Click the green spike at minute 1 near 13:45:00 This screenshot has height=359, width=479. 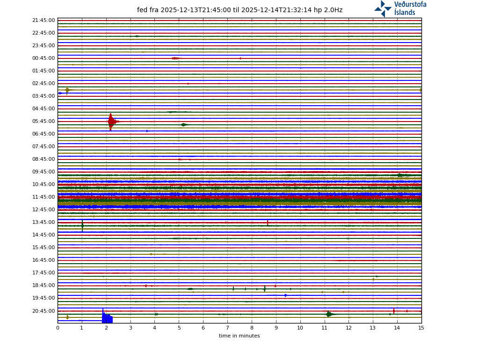pos(82,225)
